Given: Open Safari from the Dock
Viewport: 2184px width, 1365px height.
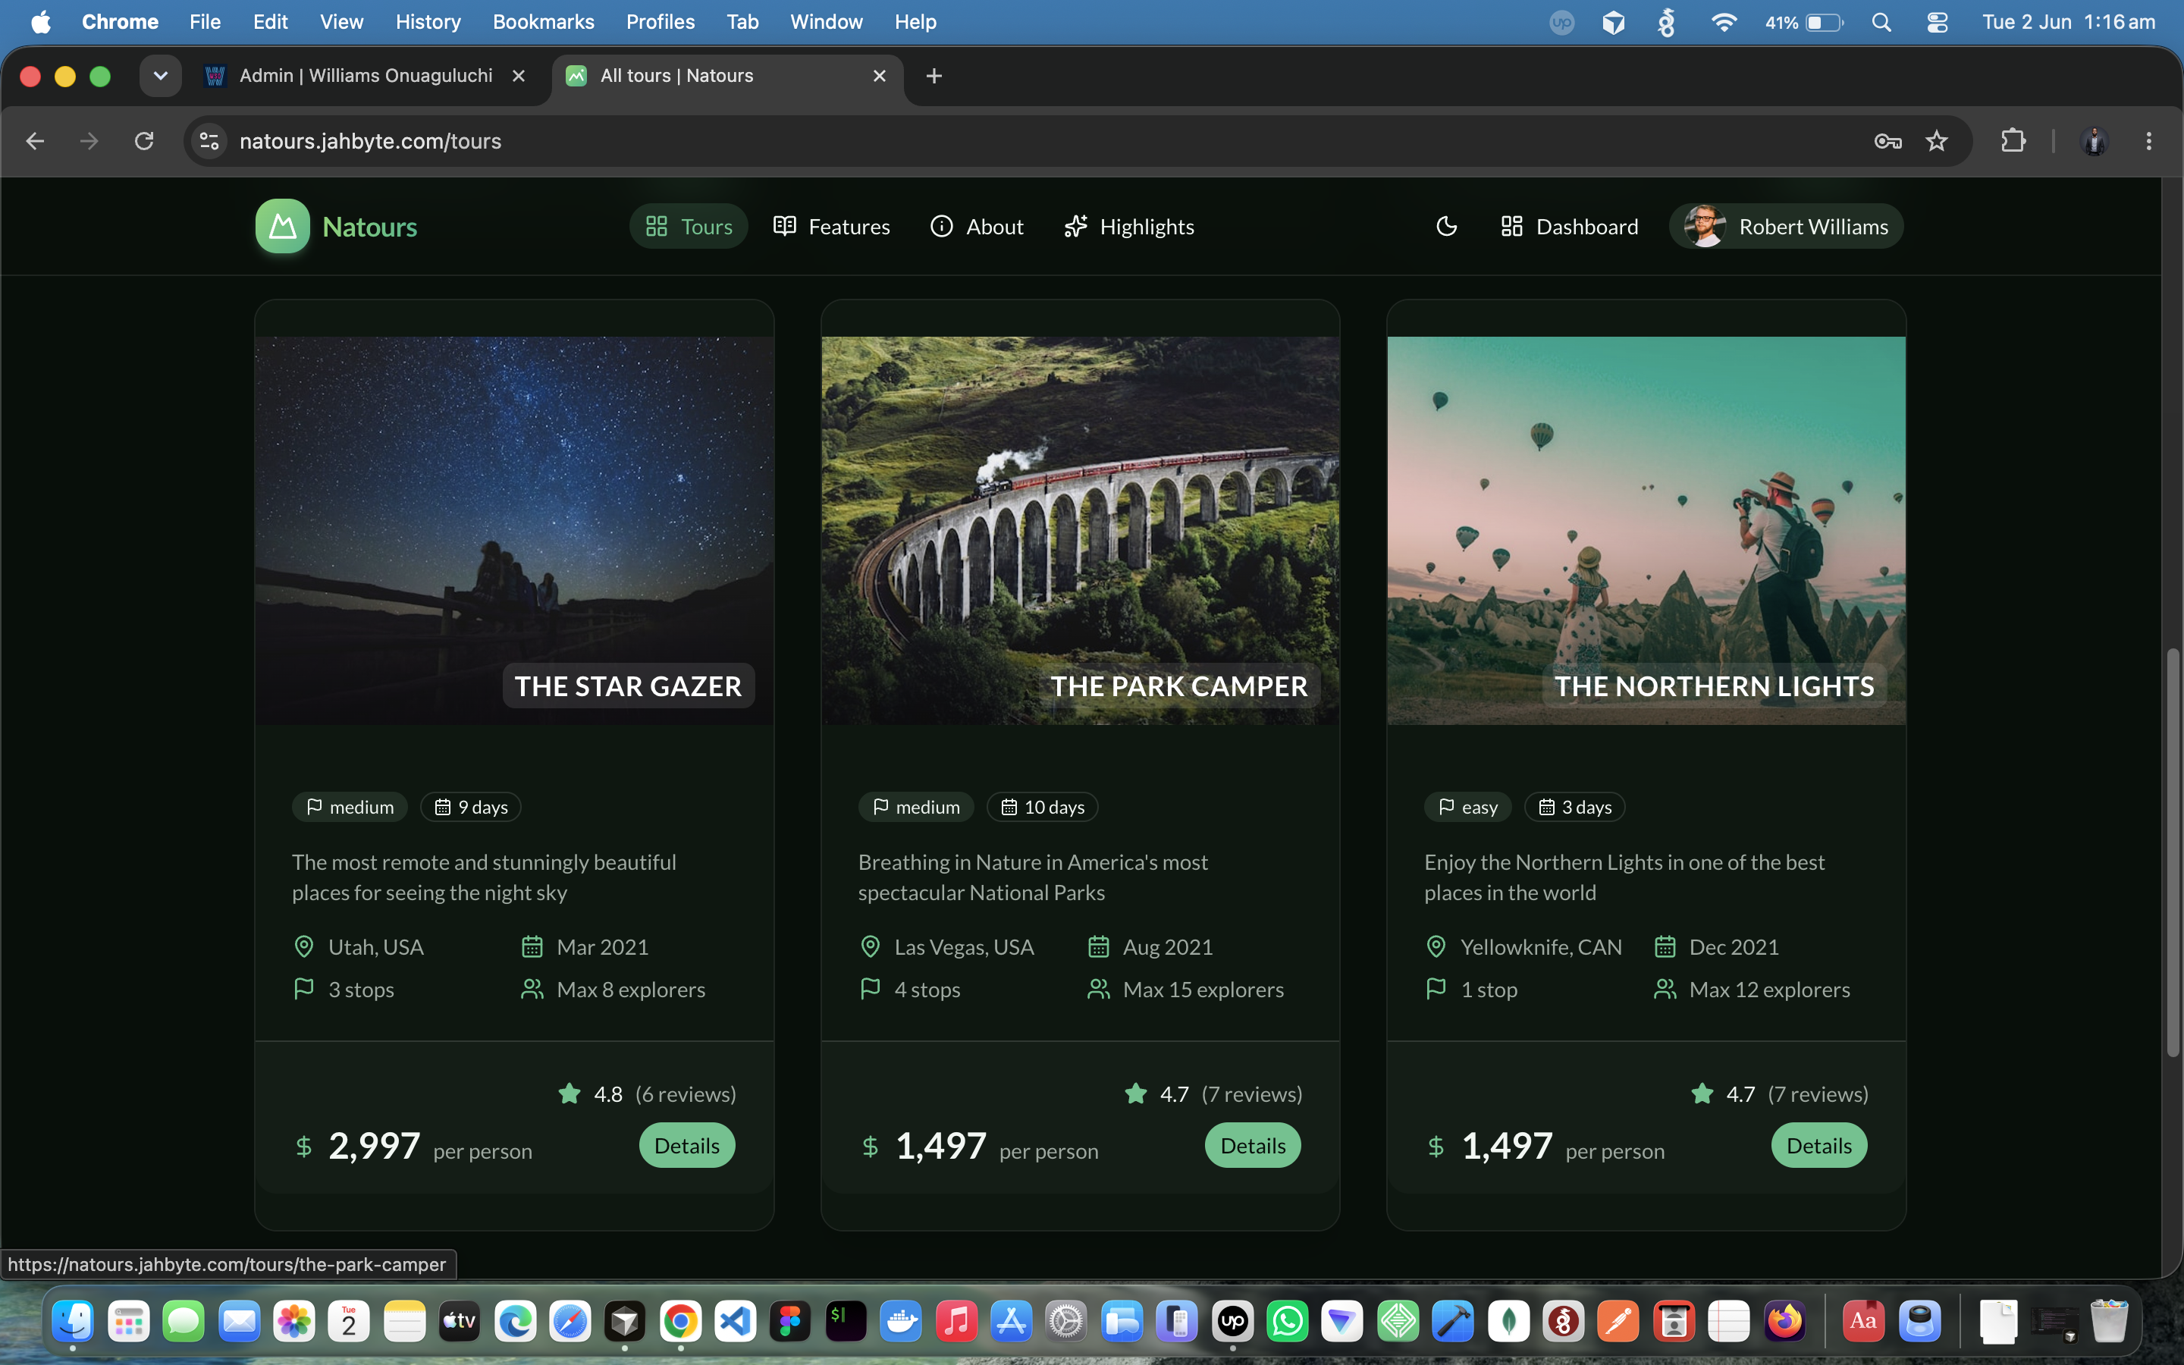Looking at the screenshot, I should [570, 1323].
